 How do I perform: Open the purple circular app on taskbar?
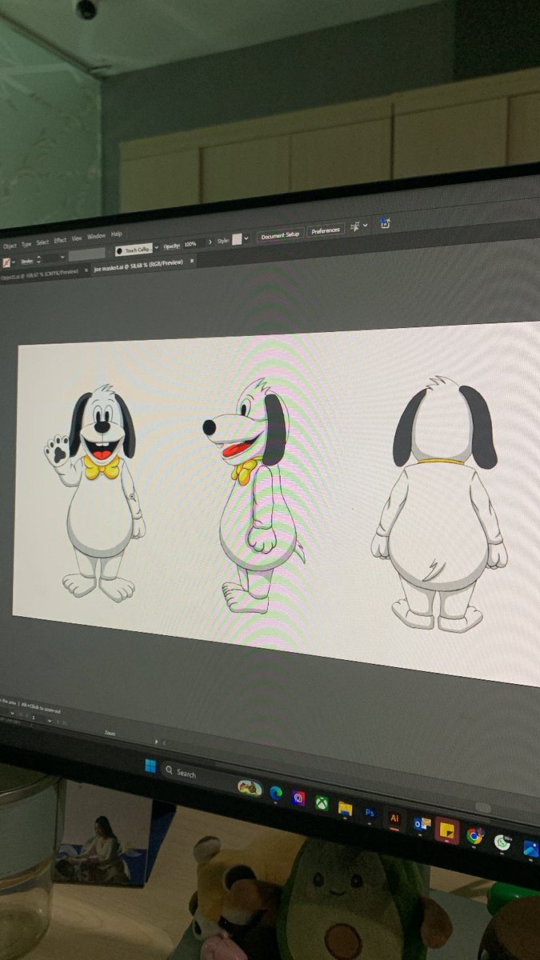298,798
